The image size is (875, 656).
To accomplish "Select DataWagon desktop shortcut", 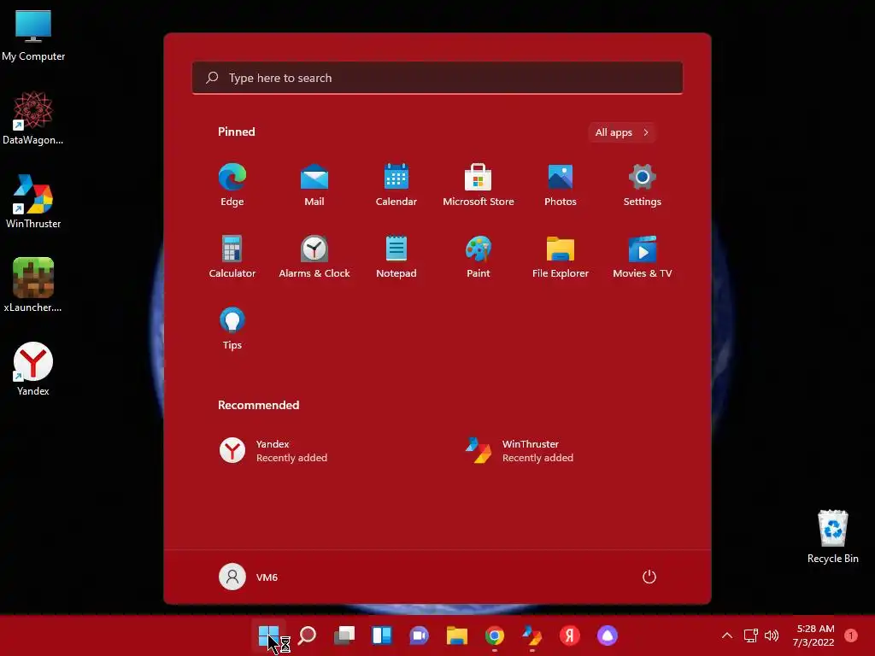I will click(33, 118).
